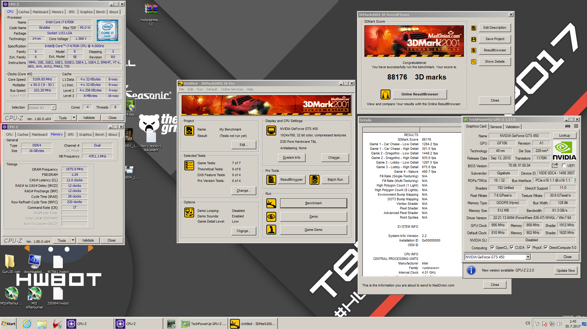587x329 pixels.
Task: Open the MSI Afterburner desktop shortcut
Action: pos(34,298)
